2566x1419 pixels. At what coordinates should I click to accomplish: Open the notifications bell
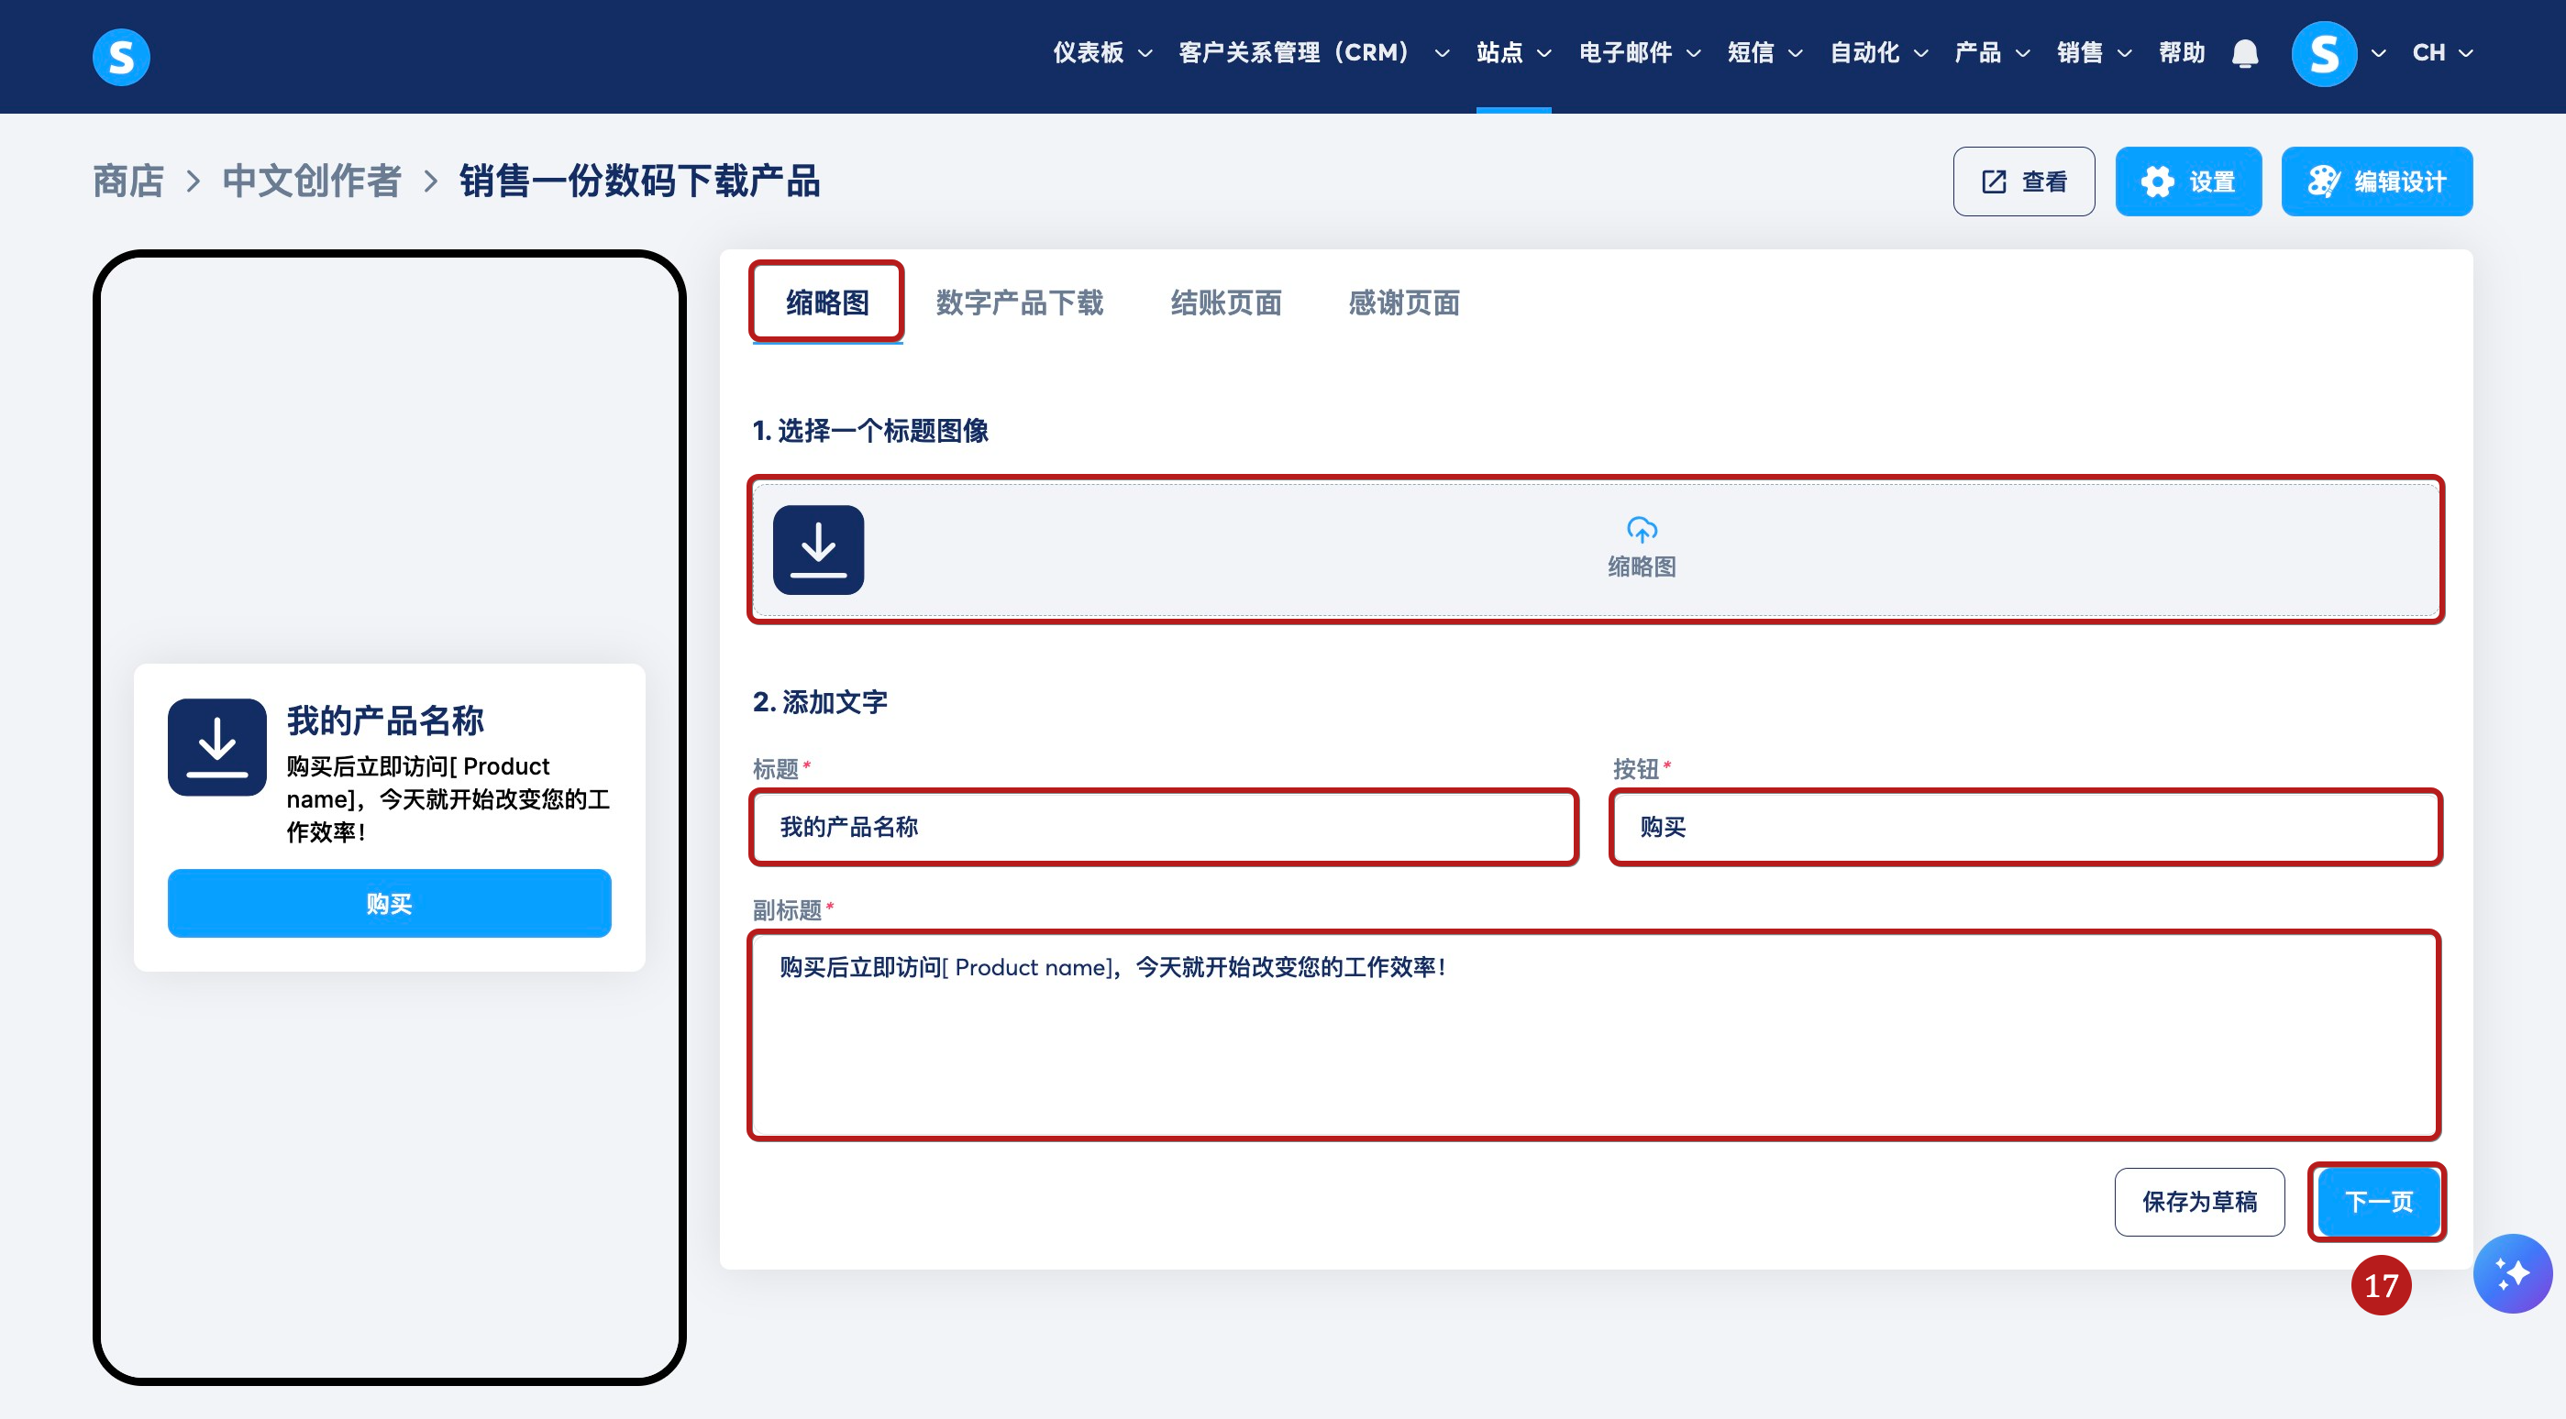pos(2244,53)
